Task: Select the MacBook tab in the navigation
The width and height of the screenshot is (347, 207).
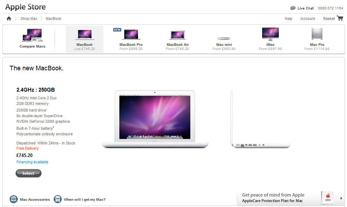Action: click(x=84, y=39)
